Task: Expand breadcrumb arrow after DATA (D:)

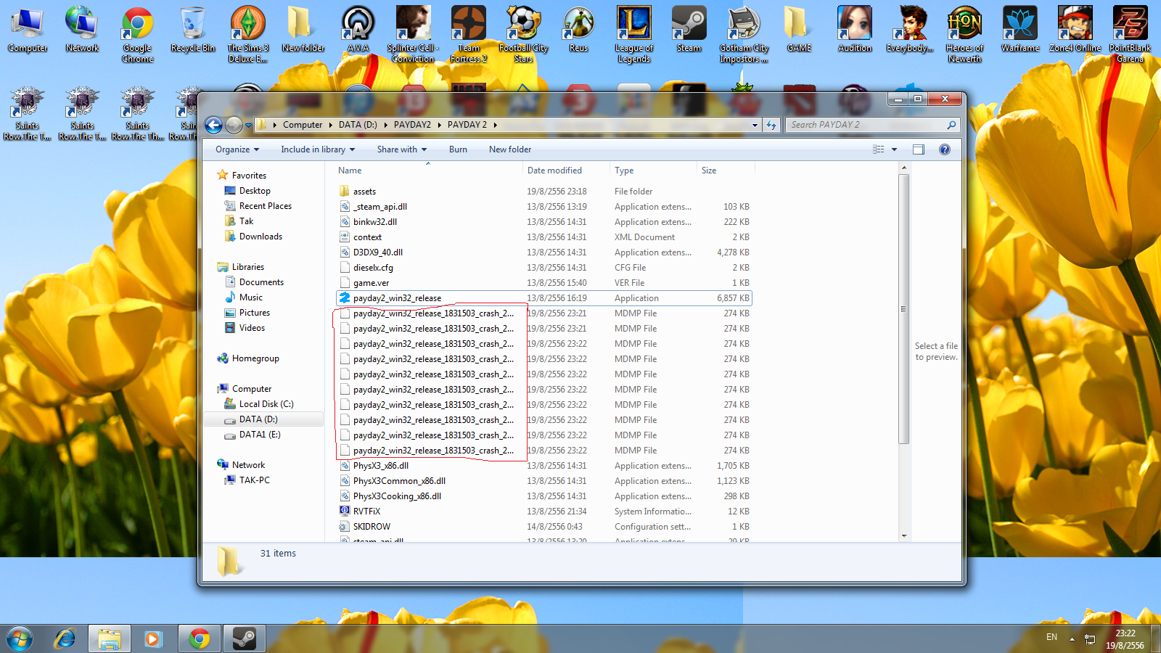Action: pos(385,125)
